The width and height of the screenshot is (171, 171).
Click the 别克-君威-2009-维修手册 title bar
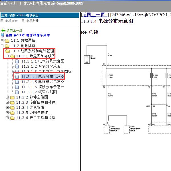[40, 15]
